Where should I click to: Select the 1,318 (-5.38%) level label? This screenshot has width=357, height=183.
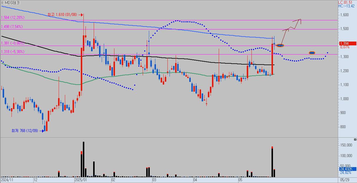click(13, 52)
